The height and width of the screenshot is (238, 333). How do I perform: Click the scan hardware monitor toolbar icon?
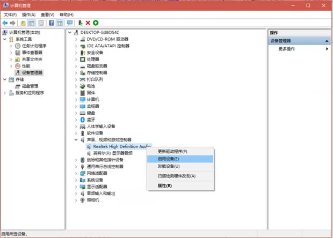coord(69,23)
